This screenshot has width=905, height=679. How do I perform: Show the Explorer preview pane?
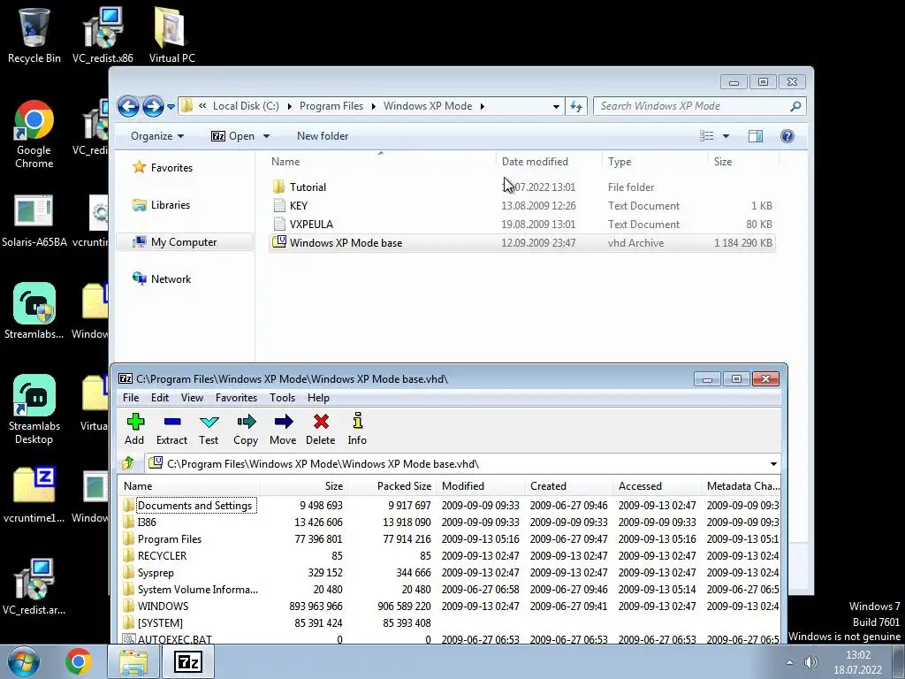(755, 136)
